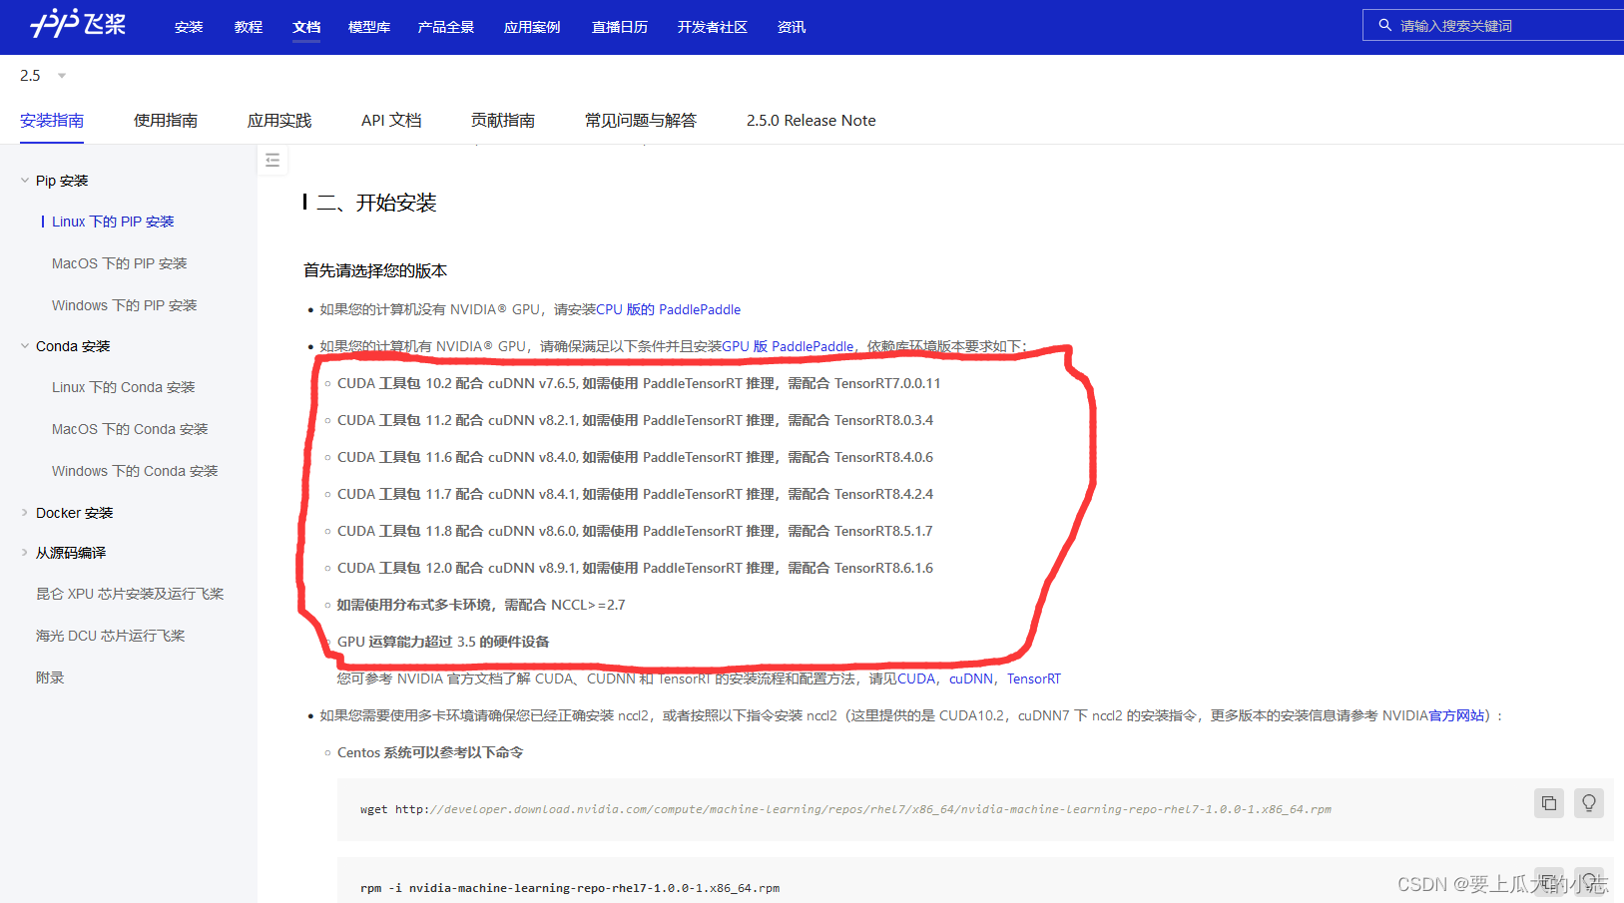Click the PaddlePaddle 飞桨 logo
The width and height of the screenshot is (1624, 903).
78,23
